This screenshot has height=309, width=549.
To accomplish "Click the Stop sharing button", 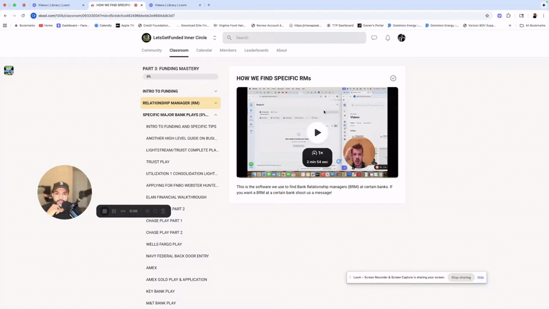I will (461, 277).
